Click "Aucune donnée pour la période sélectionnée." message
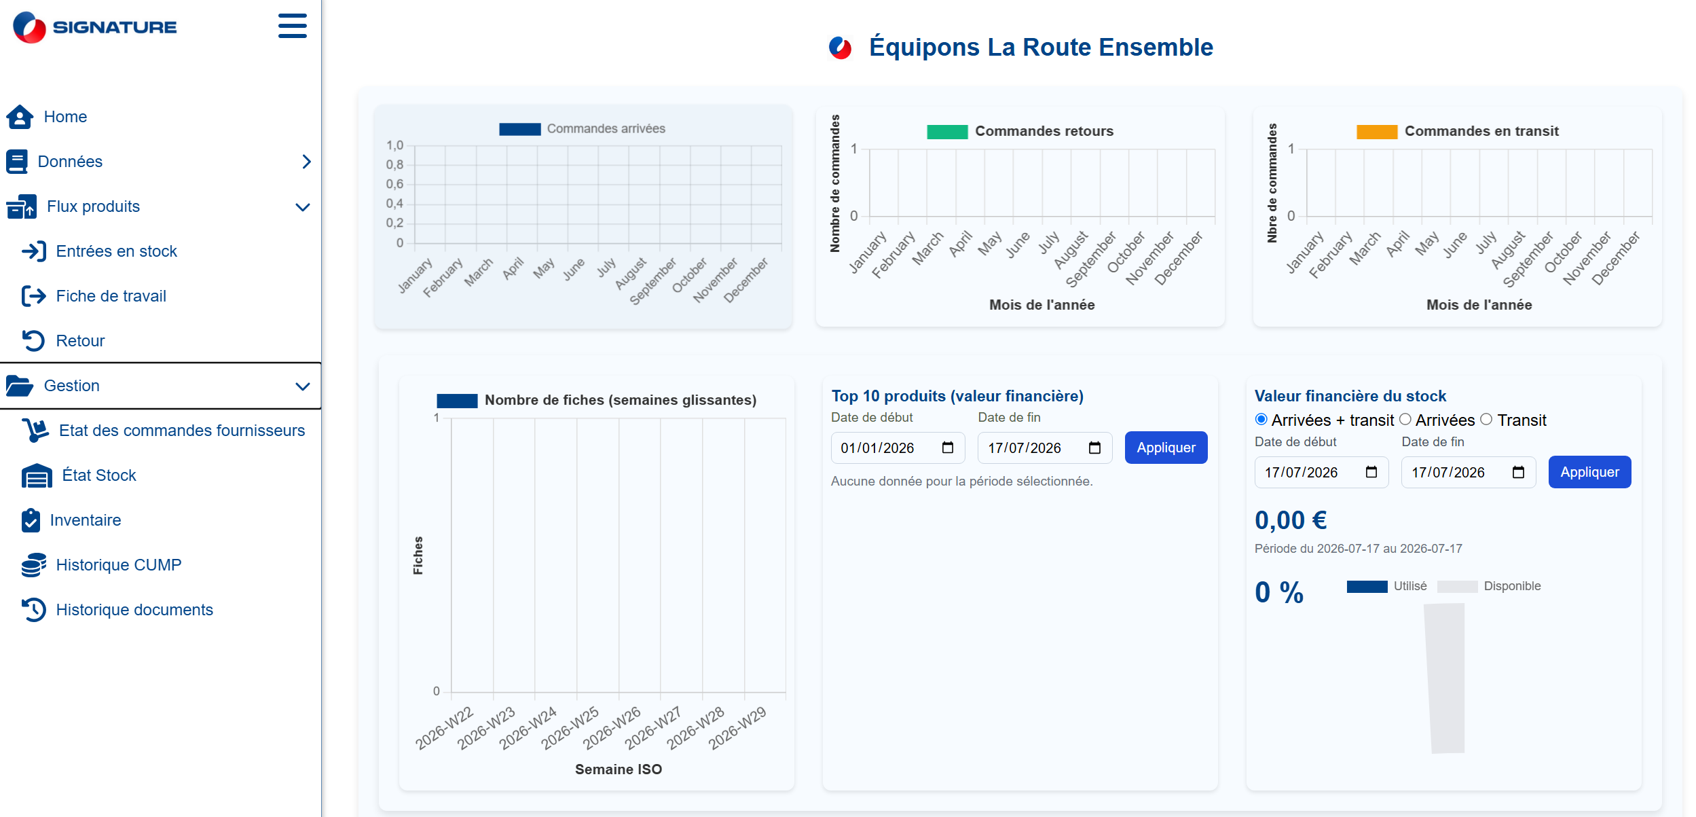The width and height of the screenshot is (1696, 817). click(x=961, y=482)
